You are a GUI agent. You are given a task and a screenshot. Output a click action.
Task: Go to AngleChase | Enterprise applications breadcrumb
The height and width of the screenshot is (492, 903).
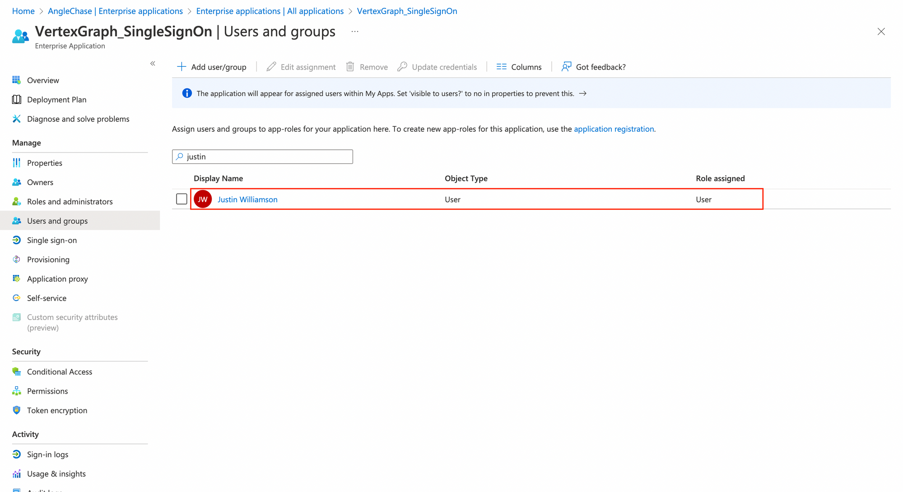pyautogui.click(x=115, y=11)
